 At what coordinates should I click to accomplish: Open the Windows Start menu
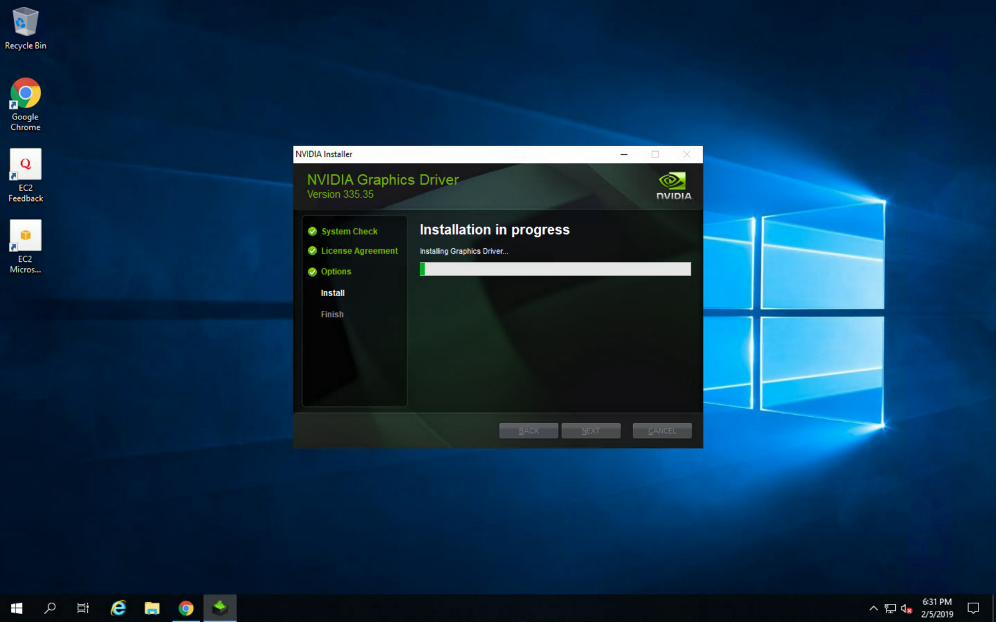[17, 608]
